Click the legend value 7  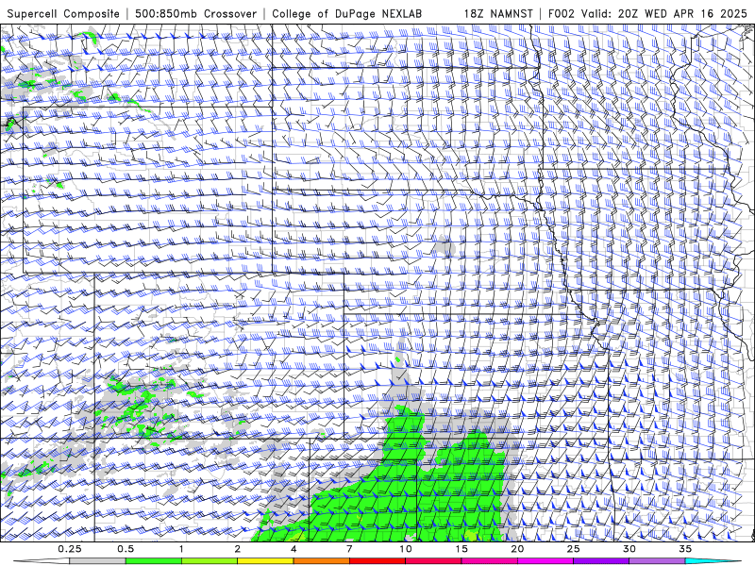tap(349, 549)
